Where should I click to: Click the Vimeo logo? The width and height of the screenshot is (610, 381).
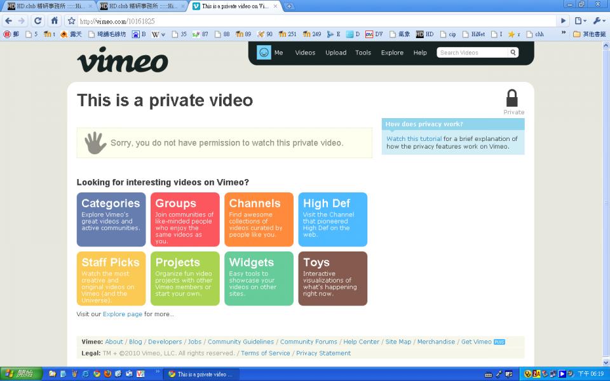click(123, 60)
